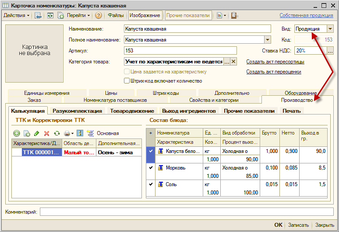339x232 pixels.
Task: Switch to the Товародвижение sub-tab
Action: coord(132,111)
